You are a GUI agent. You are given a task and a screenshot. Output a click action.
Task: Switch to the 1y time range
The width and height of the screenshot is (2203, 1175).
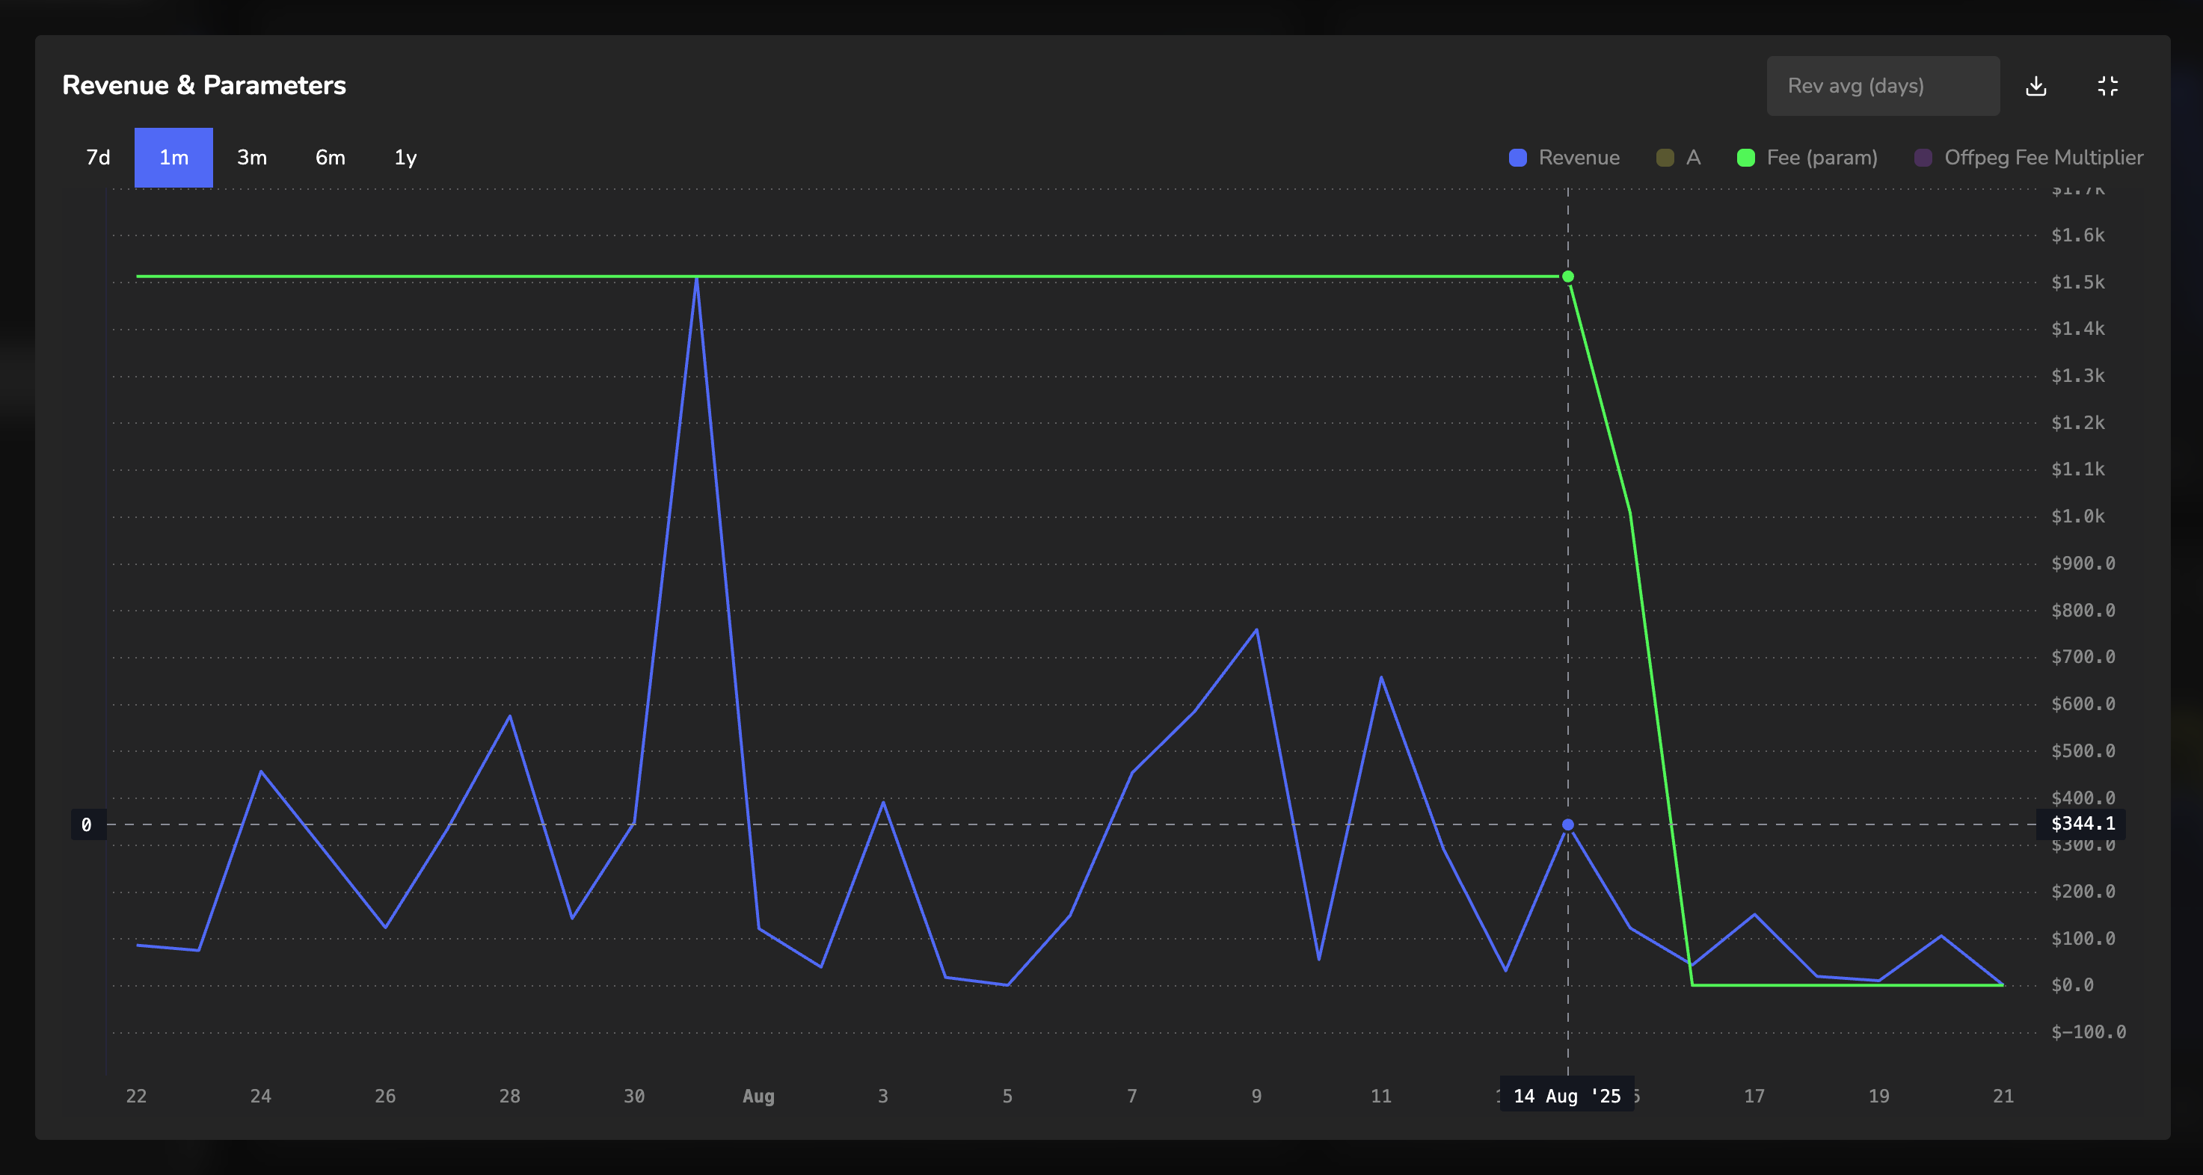click(405, 157)
